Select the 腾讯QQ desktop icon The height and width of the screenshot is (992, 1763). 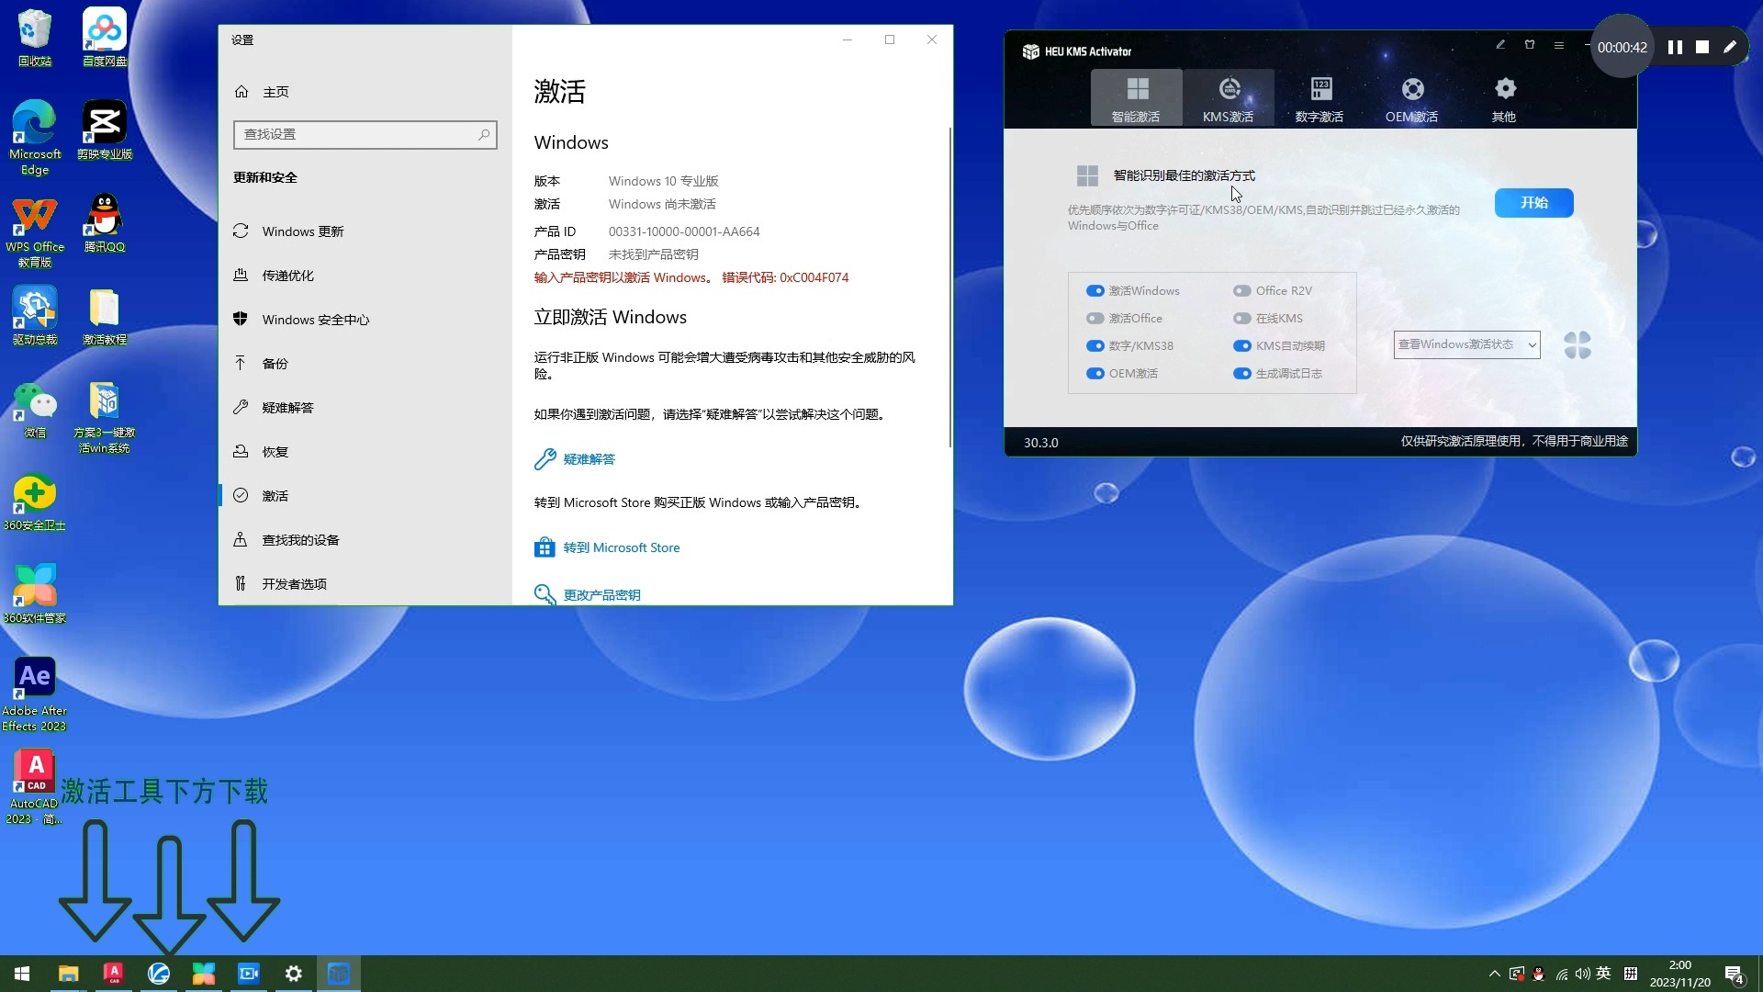[105, 223]
